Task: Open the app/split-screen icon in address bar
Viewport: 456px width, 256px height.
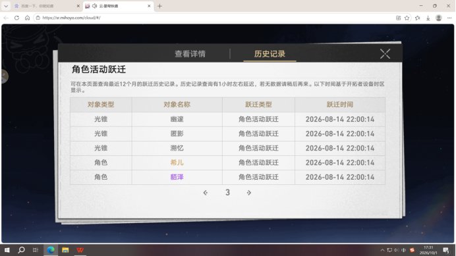Action: (x=398, y=18)
